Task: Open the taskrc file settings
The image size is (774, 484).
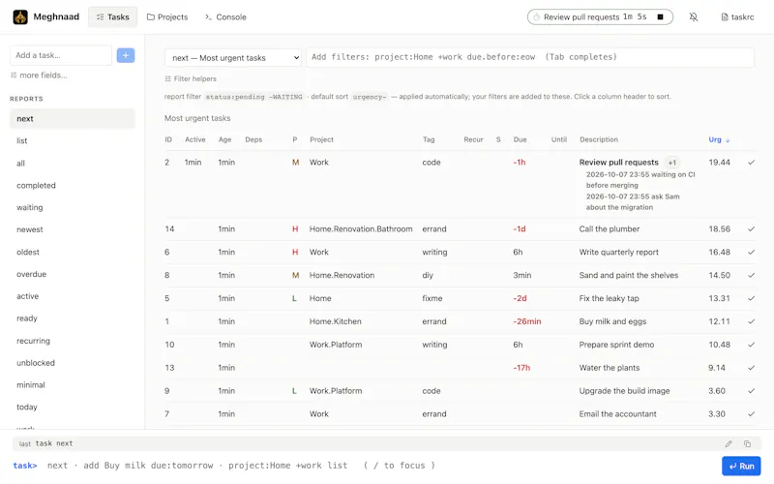Action: (x=737, y=16)
